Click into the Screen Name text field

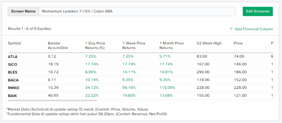tap(137, 11)
